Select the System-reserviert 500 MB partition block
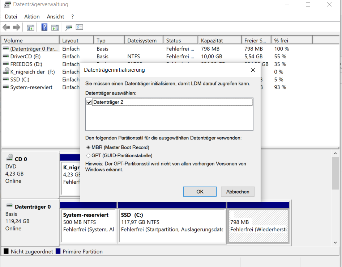 pos(89,226)
